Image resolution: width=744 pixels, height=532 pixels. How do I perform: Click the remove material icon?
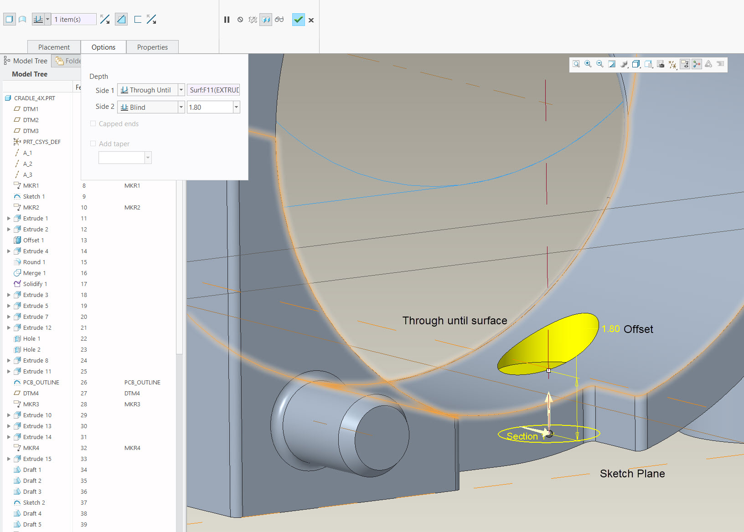tap(121, 19)
